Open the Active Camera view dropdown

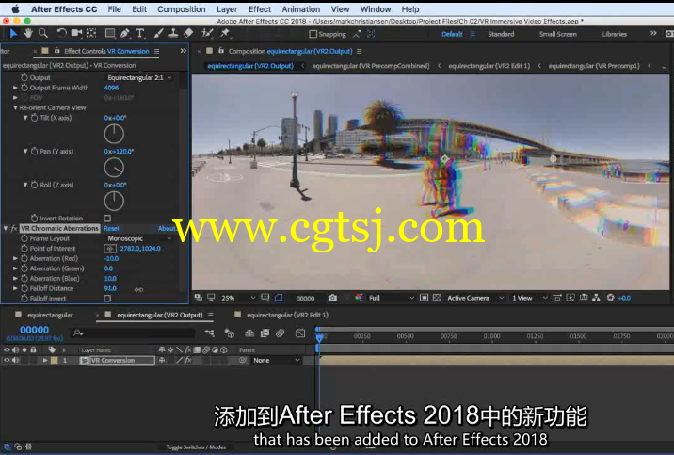(475, 298)
